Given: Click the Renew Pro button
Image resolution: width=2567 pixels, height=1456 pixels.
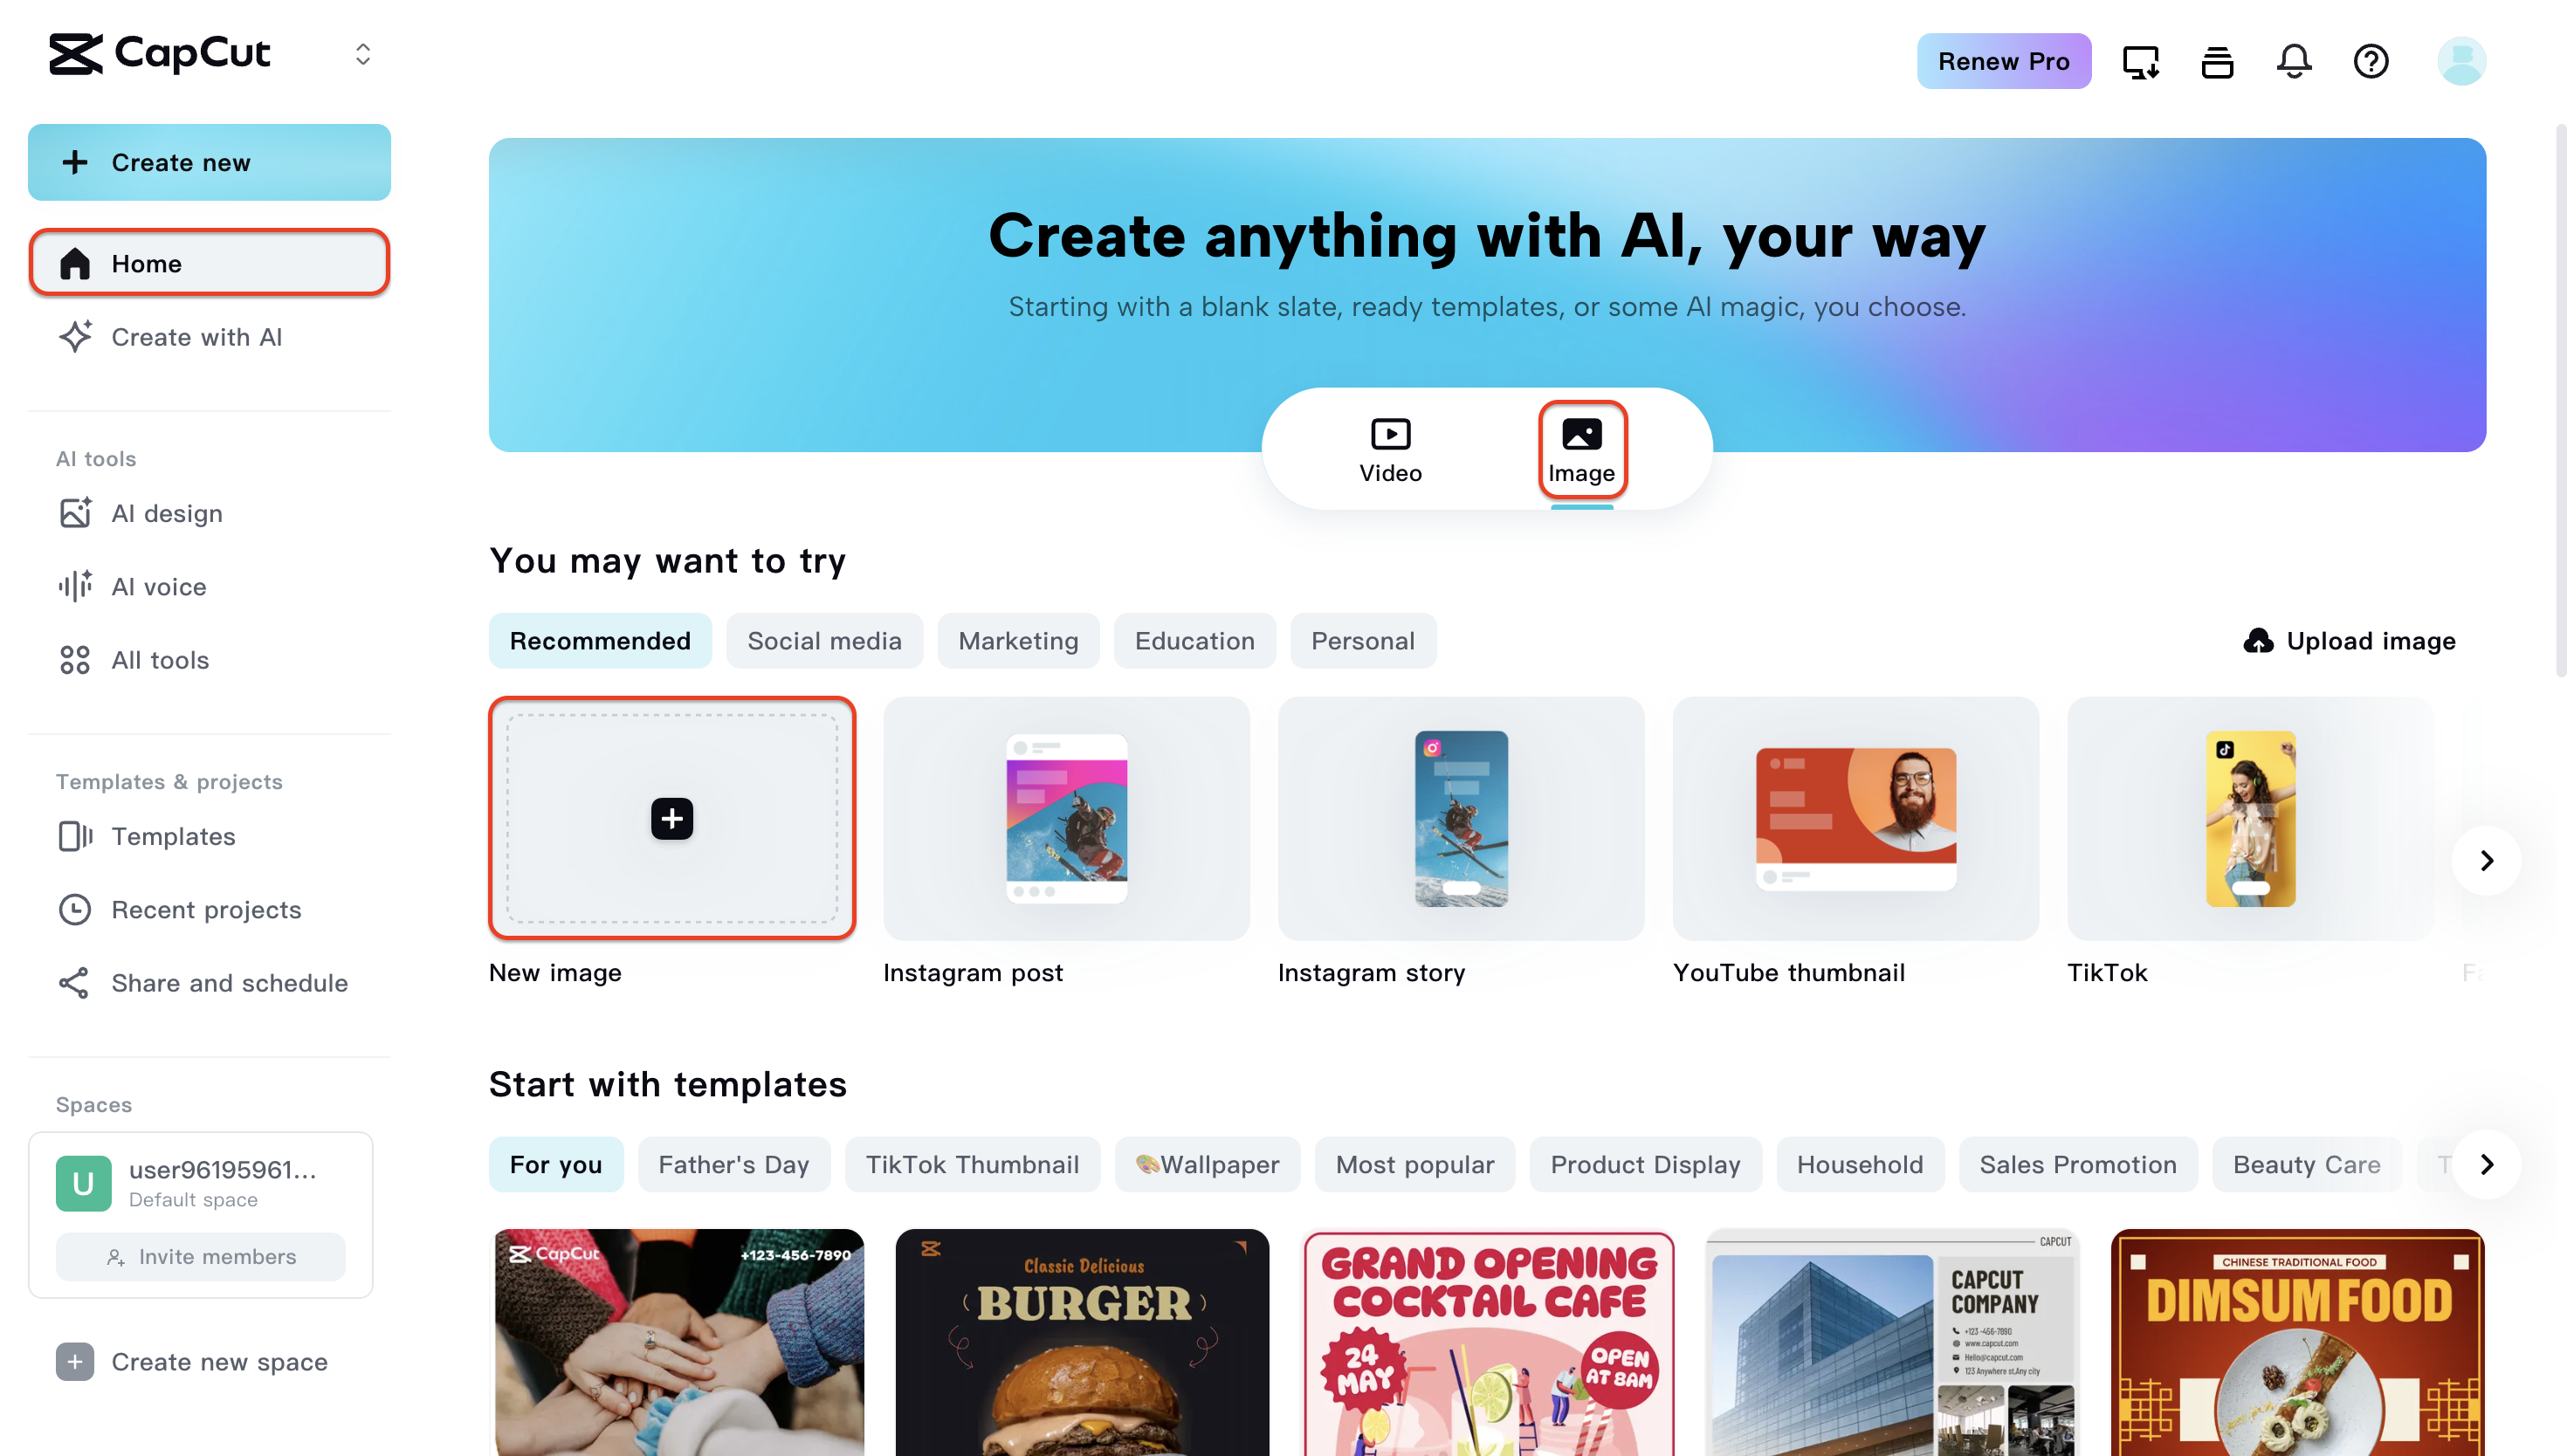Looking at the screenshot, I should pyautogui.click(x=2003, y=61).
